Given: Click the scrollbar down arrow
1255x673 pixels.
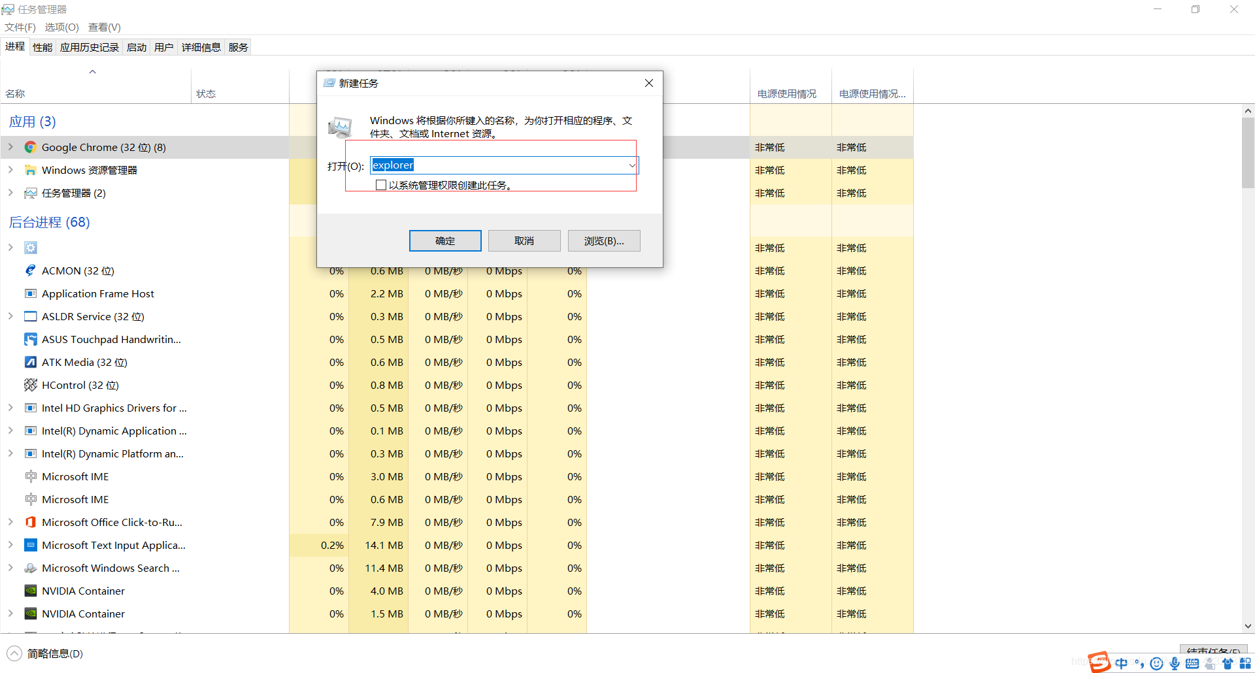Looking at the screenshot, I should pos(1248,626).
